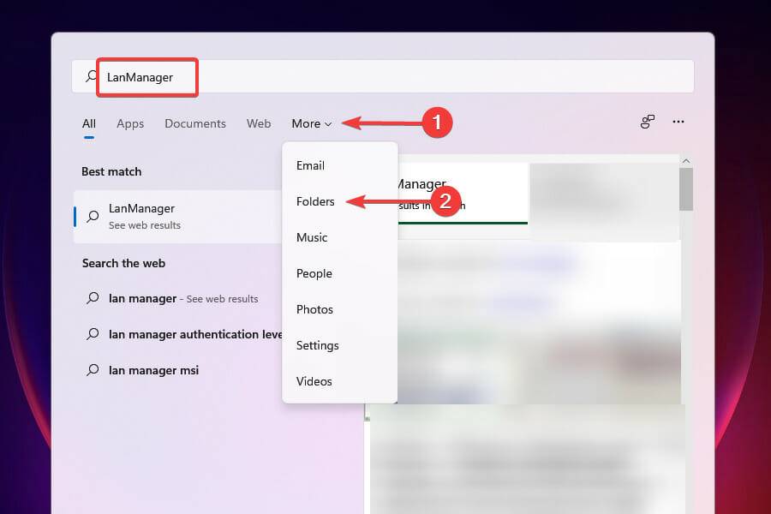Screen dimensions: 771x514
Task: Select Folders from the More menu
Action: [x=314, y=201]
